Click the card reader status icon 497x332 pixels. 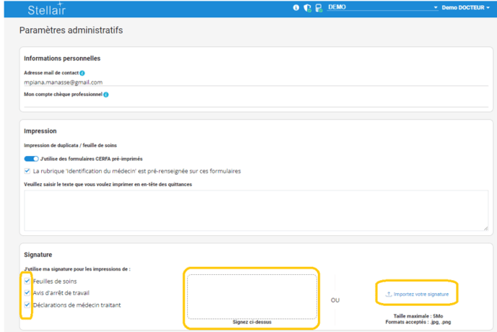point(318,7)
